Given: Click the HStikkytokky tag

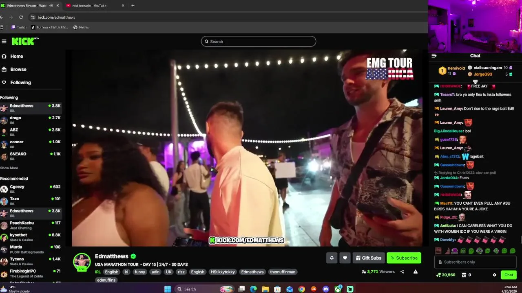Looking at the screenshot, I should (223, 272).
